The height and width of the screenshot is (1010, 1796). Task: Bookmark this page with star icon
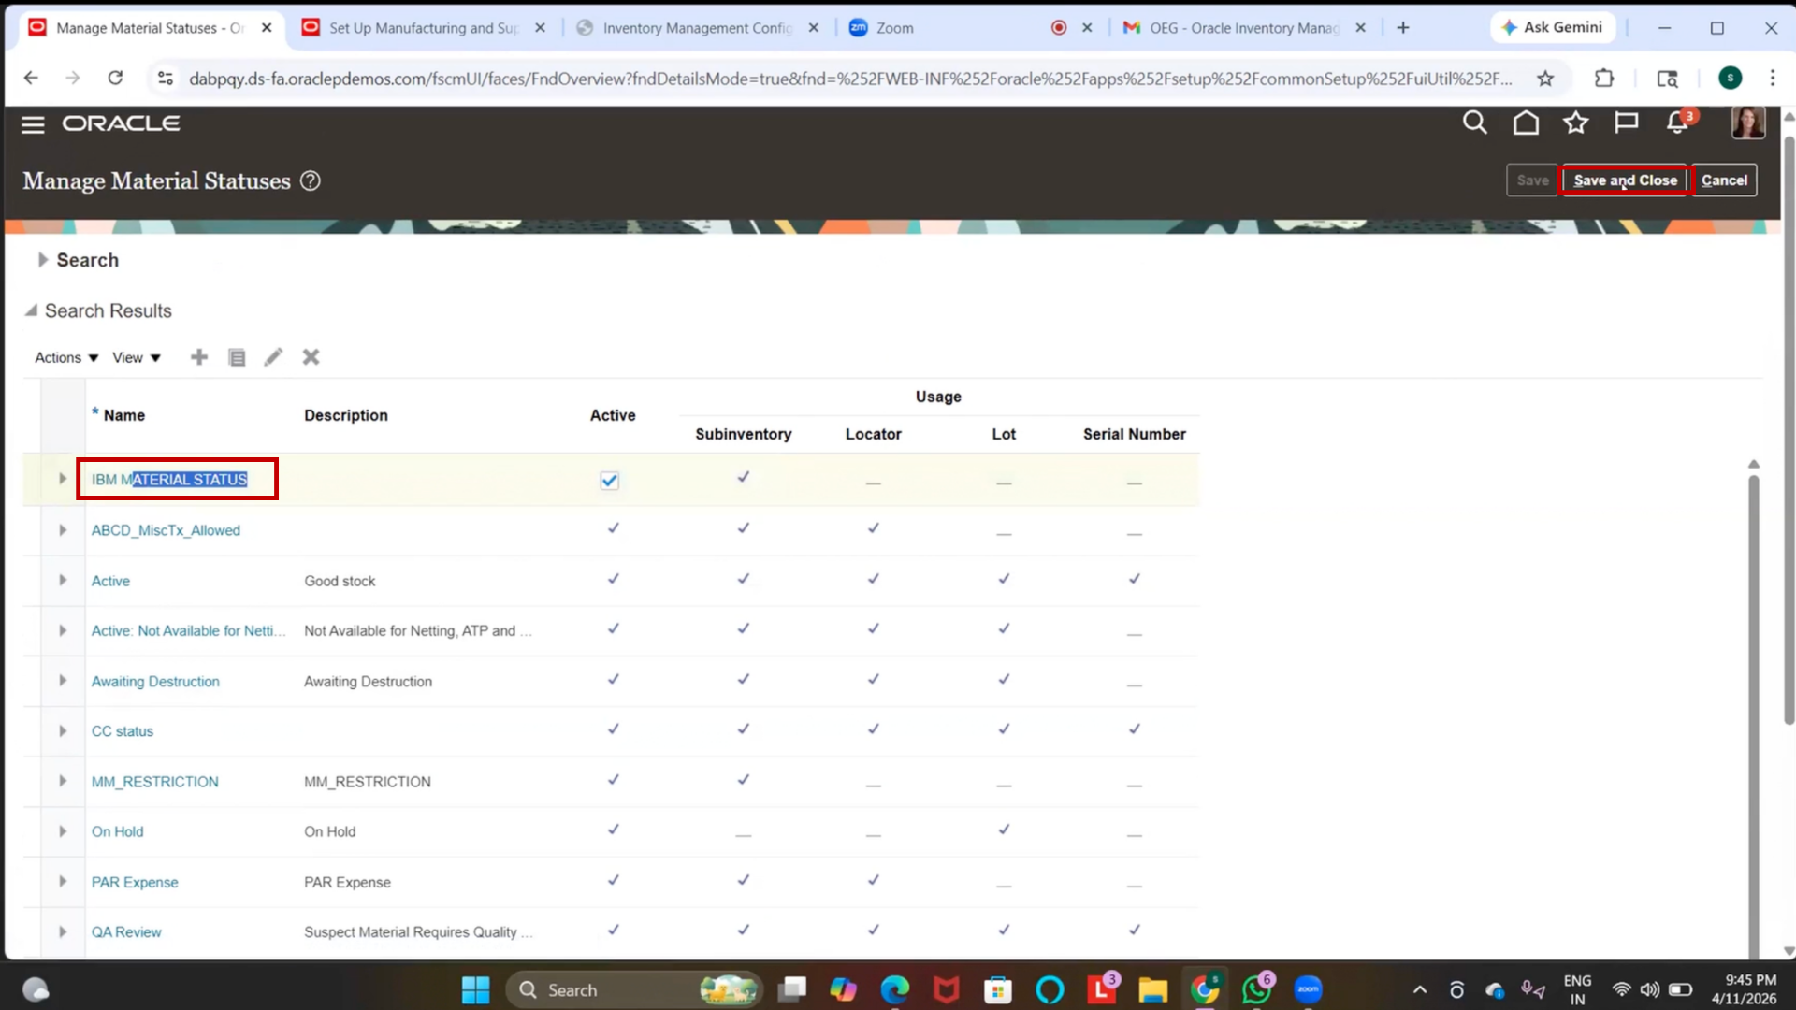click(x=1545, y=79)
